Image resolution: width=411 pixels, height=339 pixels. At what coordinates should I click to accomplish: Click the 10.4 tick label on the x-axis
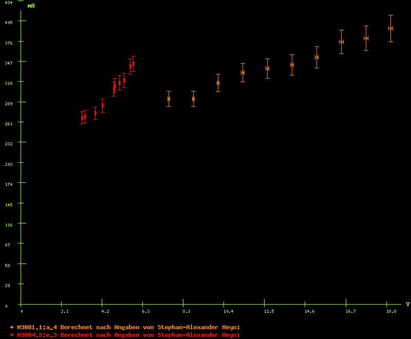[x=228, y=311]
